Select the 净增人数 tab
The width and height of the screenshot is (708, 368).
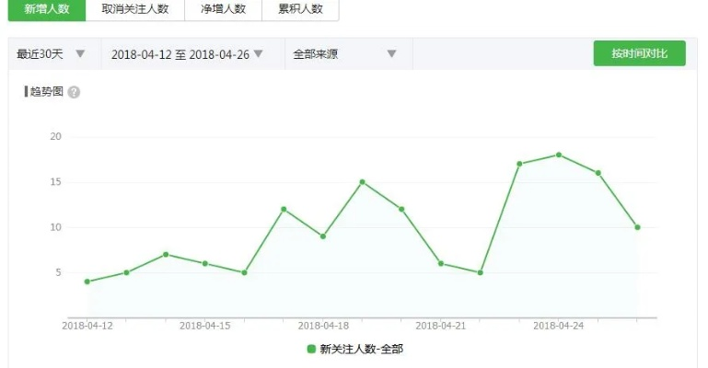point(223,9)
